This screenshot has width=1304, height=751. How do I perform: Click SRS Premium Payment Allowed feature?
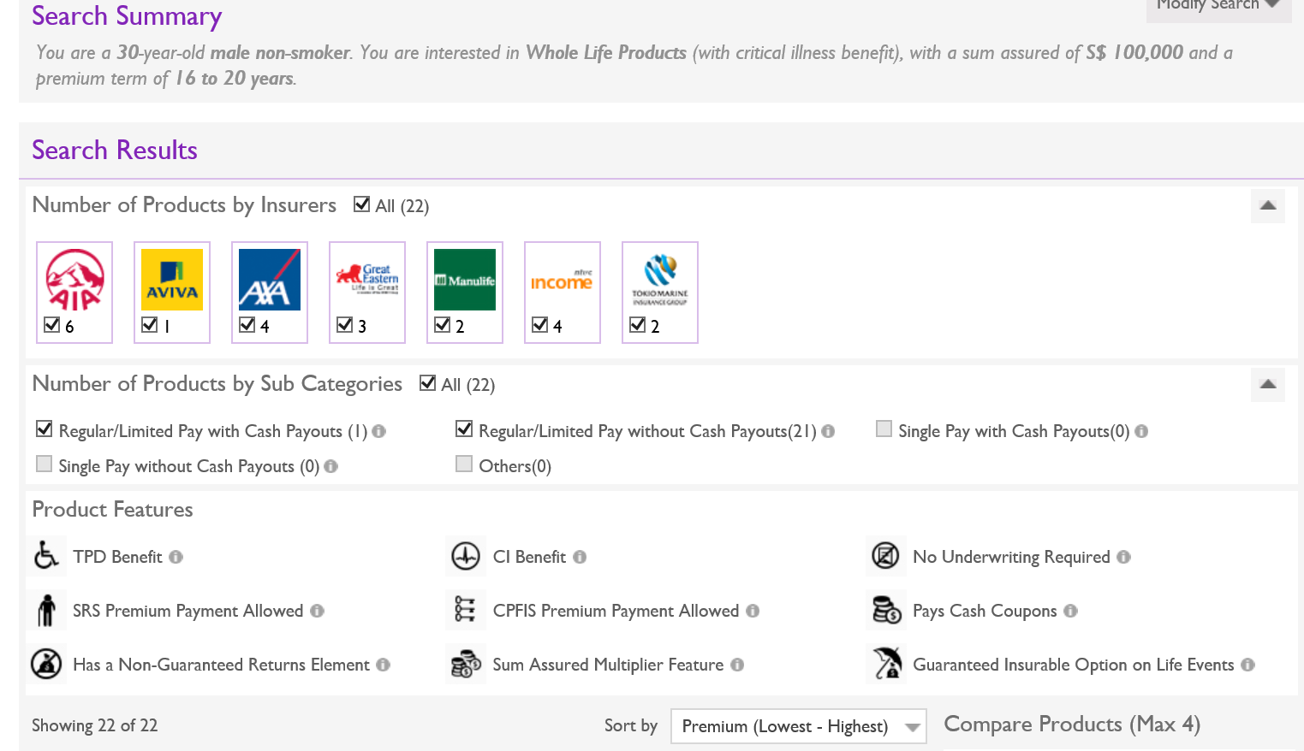(188, 611)
